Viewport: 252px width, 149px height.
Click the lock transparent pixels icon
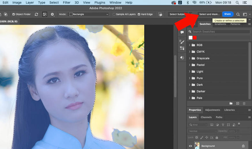(196, 137)
